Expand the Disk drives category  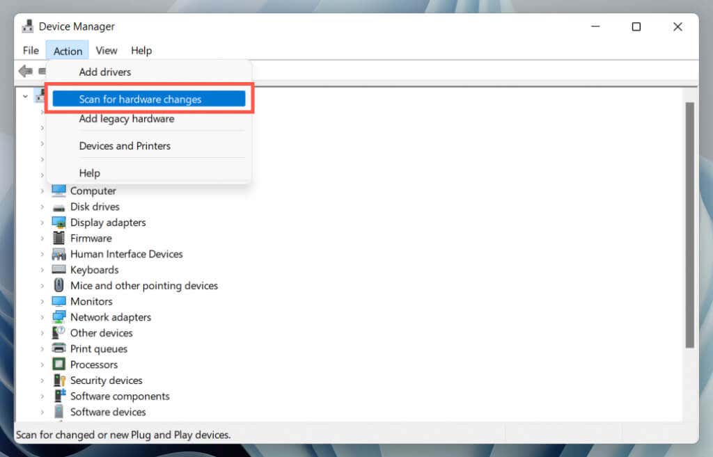(x=42, y=207)
